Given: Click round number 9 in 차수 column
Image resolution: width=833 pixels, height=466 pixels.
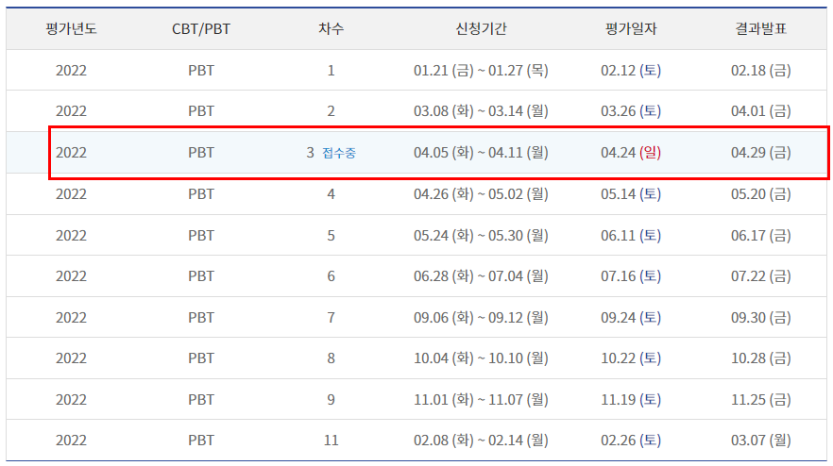Looking at the screenshot, I should click(331, 400).
